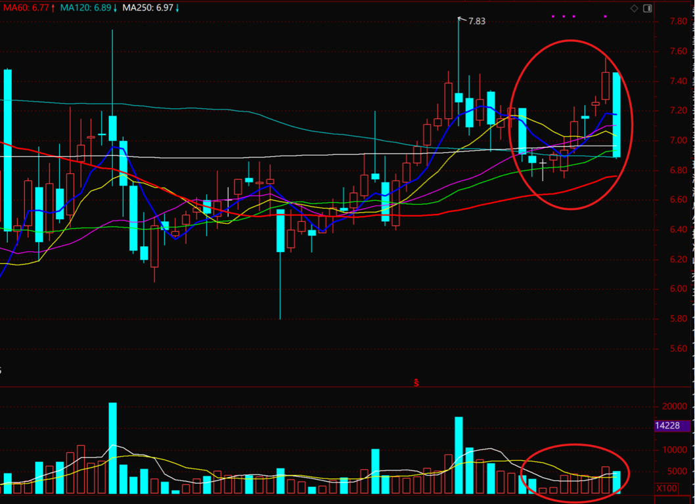Click the isolated rightmost magenta marker dot
Viewport: 695px width, 504px height.
(605, 16)
